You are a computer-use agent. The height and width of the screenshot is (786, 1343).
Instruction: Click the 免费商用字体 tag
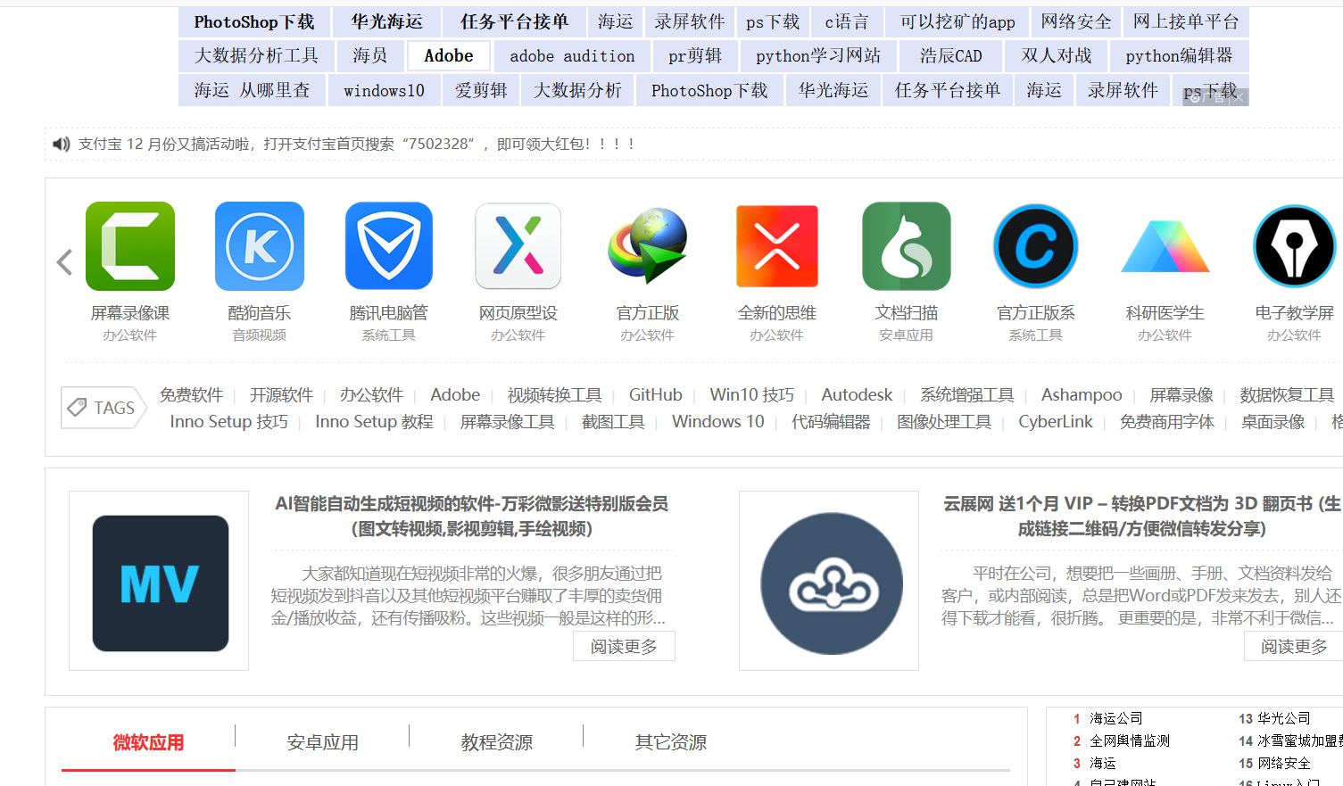pos(1167,421)
